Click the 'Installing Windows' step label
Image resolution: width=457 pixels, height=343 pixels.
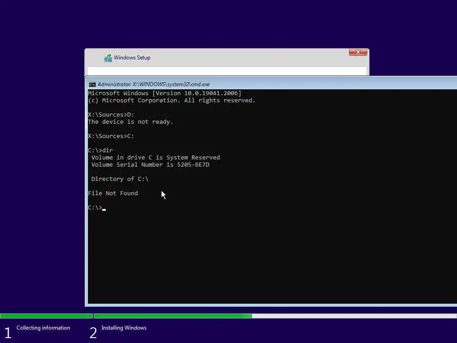[124, 328]
